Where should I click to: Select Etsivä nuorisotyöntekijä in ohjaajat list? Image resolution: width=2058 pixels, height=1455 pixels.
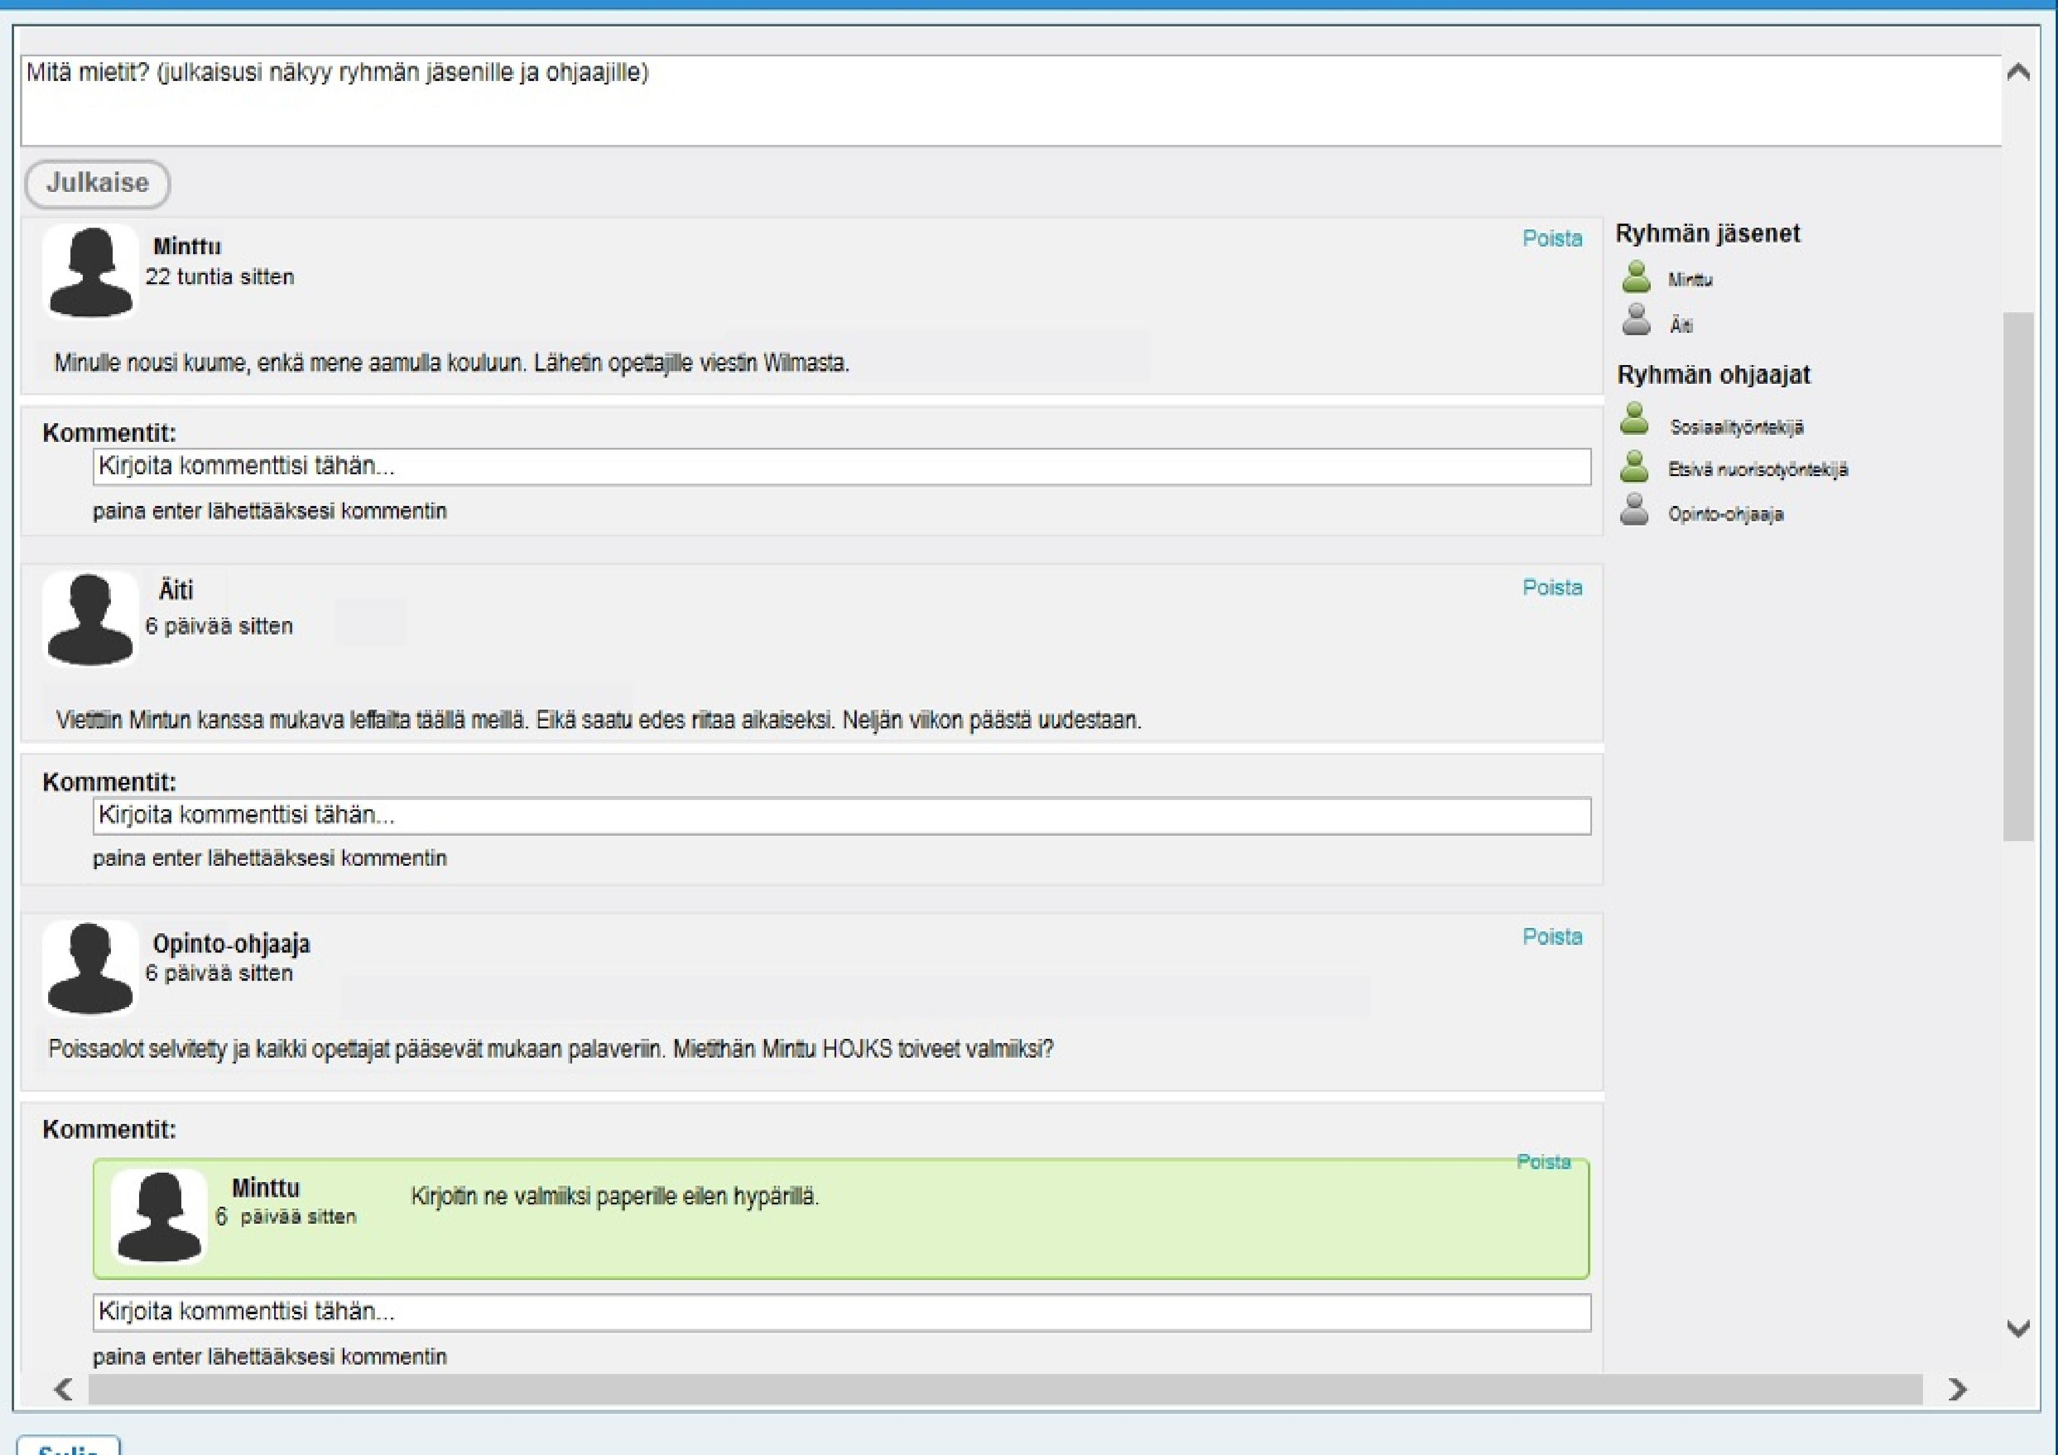pyautogui.click(x=1758, y=470)
